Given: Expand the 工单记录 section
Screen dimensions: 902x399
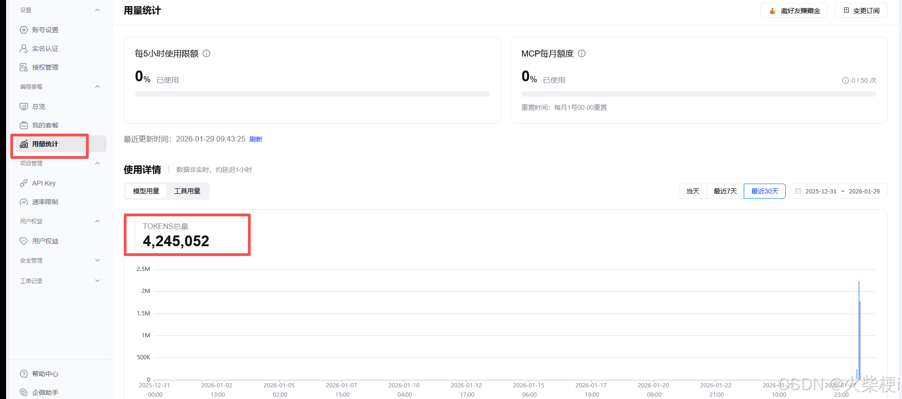Looking at the screenshot, I should point(97,281).
